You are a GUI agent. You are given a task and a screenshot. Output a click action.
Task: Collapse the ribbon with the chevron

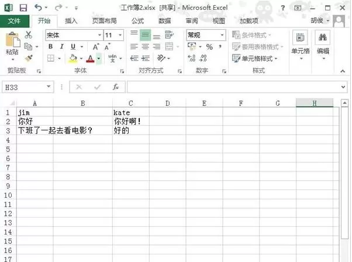(x=343, y=71)
